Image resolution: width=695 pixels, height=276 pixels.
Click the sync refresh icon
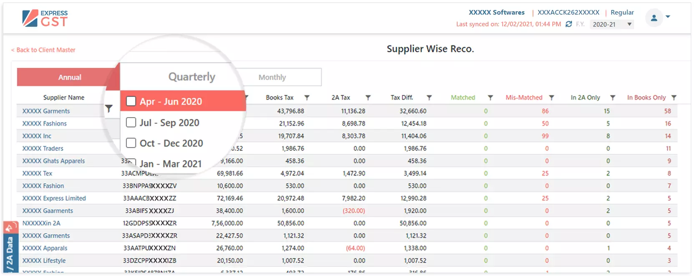pos(569,24)
